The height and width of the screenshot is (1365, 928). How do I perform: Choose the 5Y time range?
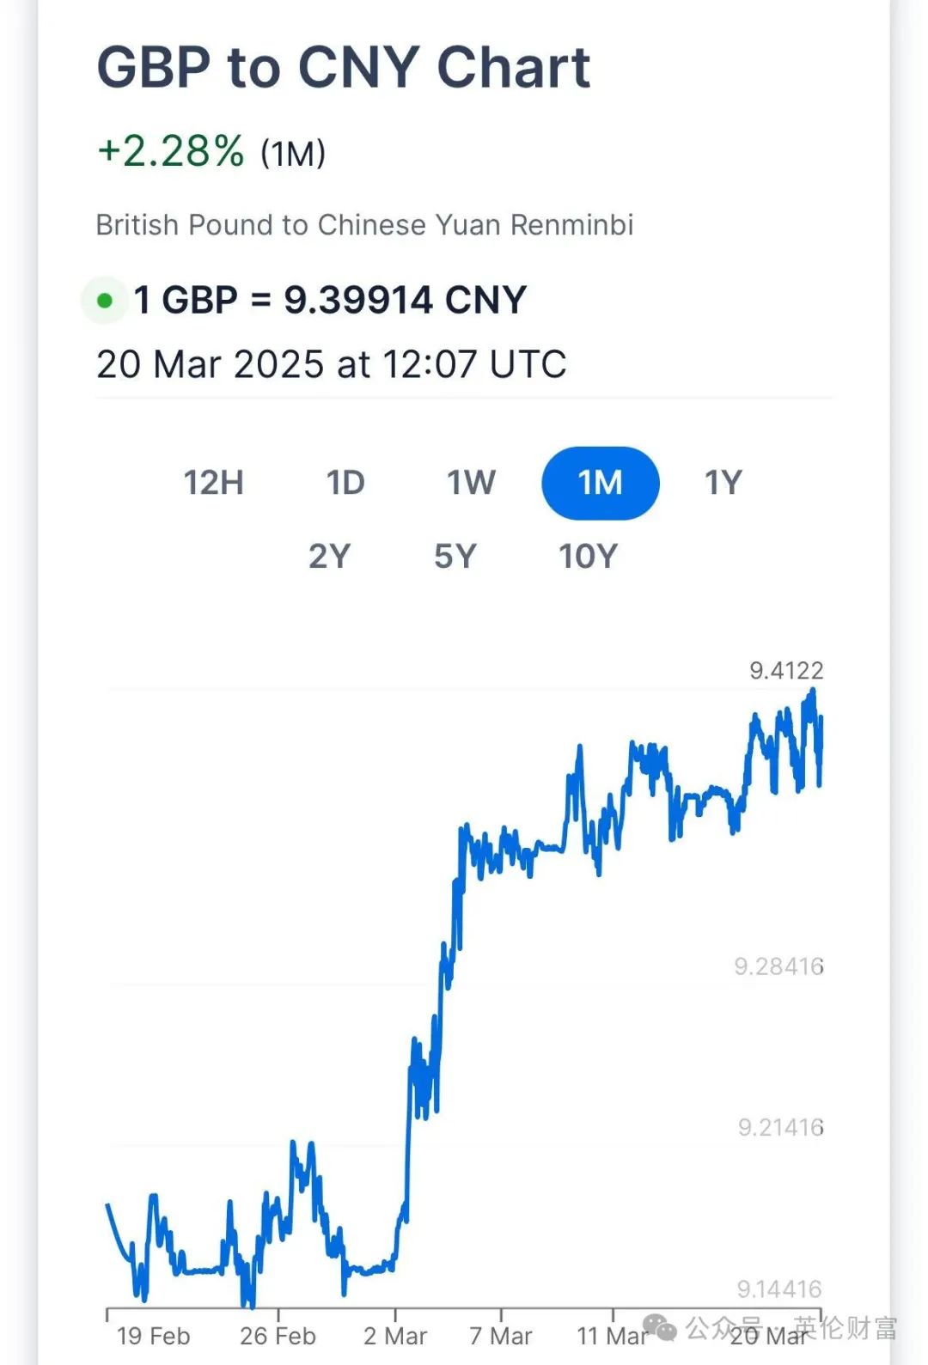tap(455, 557)
